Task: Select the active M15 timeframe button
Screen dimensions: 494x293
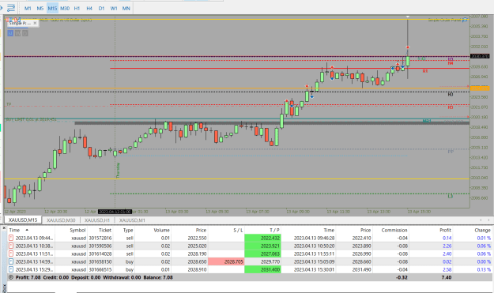Action: tap(52, 9)
